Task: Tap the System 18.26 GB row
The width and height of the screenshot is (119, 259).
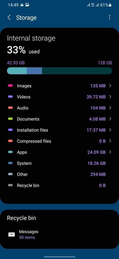Action: point(60,163)
